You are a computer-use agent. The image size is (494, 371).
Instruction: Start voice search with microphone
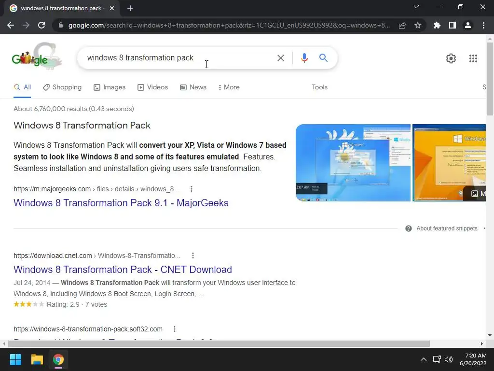tap(304, 58)
